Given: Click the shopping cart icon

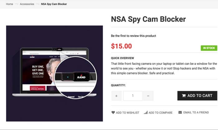Looking at the screenshot, I should (x=184, y=95).
